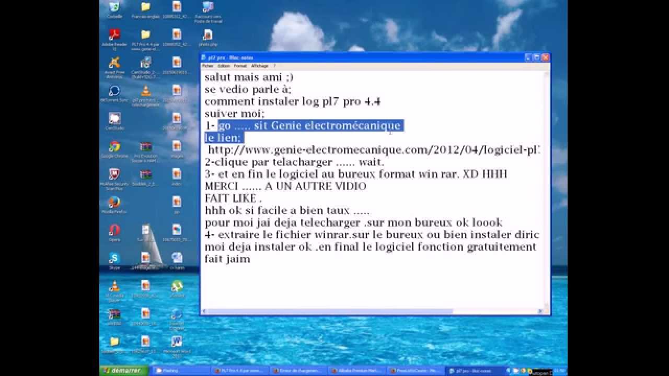Click the line 'FAIT LIKE .'
This screenshot has height=376, width=669.
point(233,198)
